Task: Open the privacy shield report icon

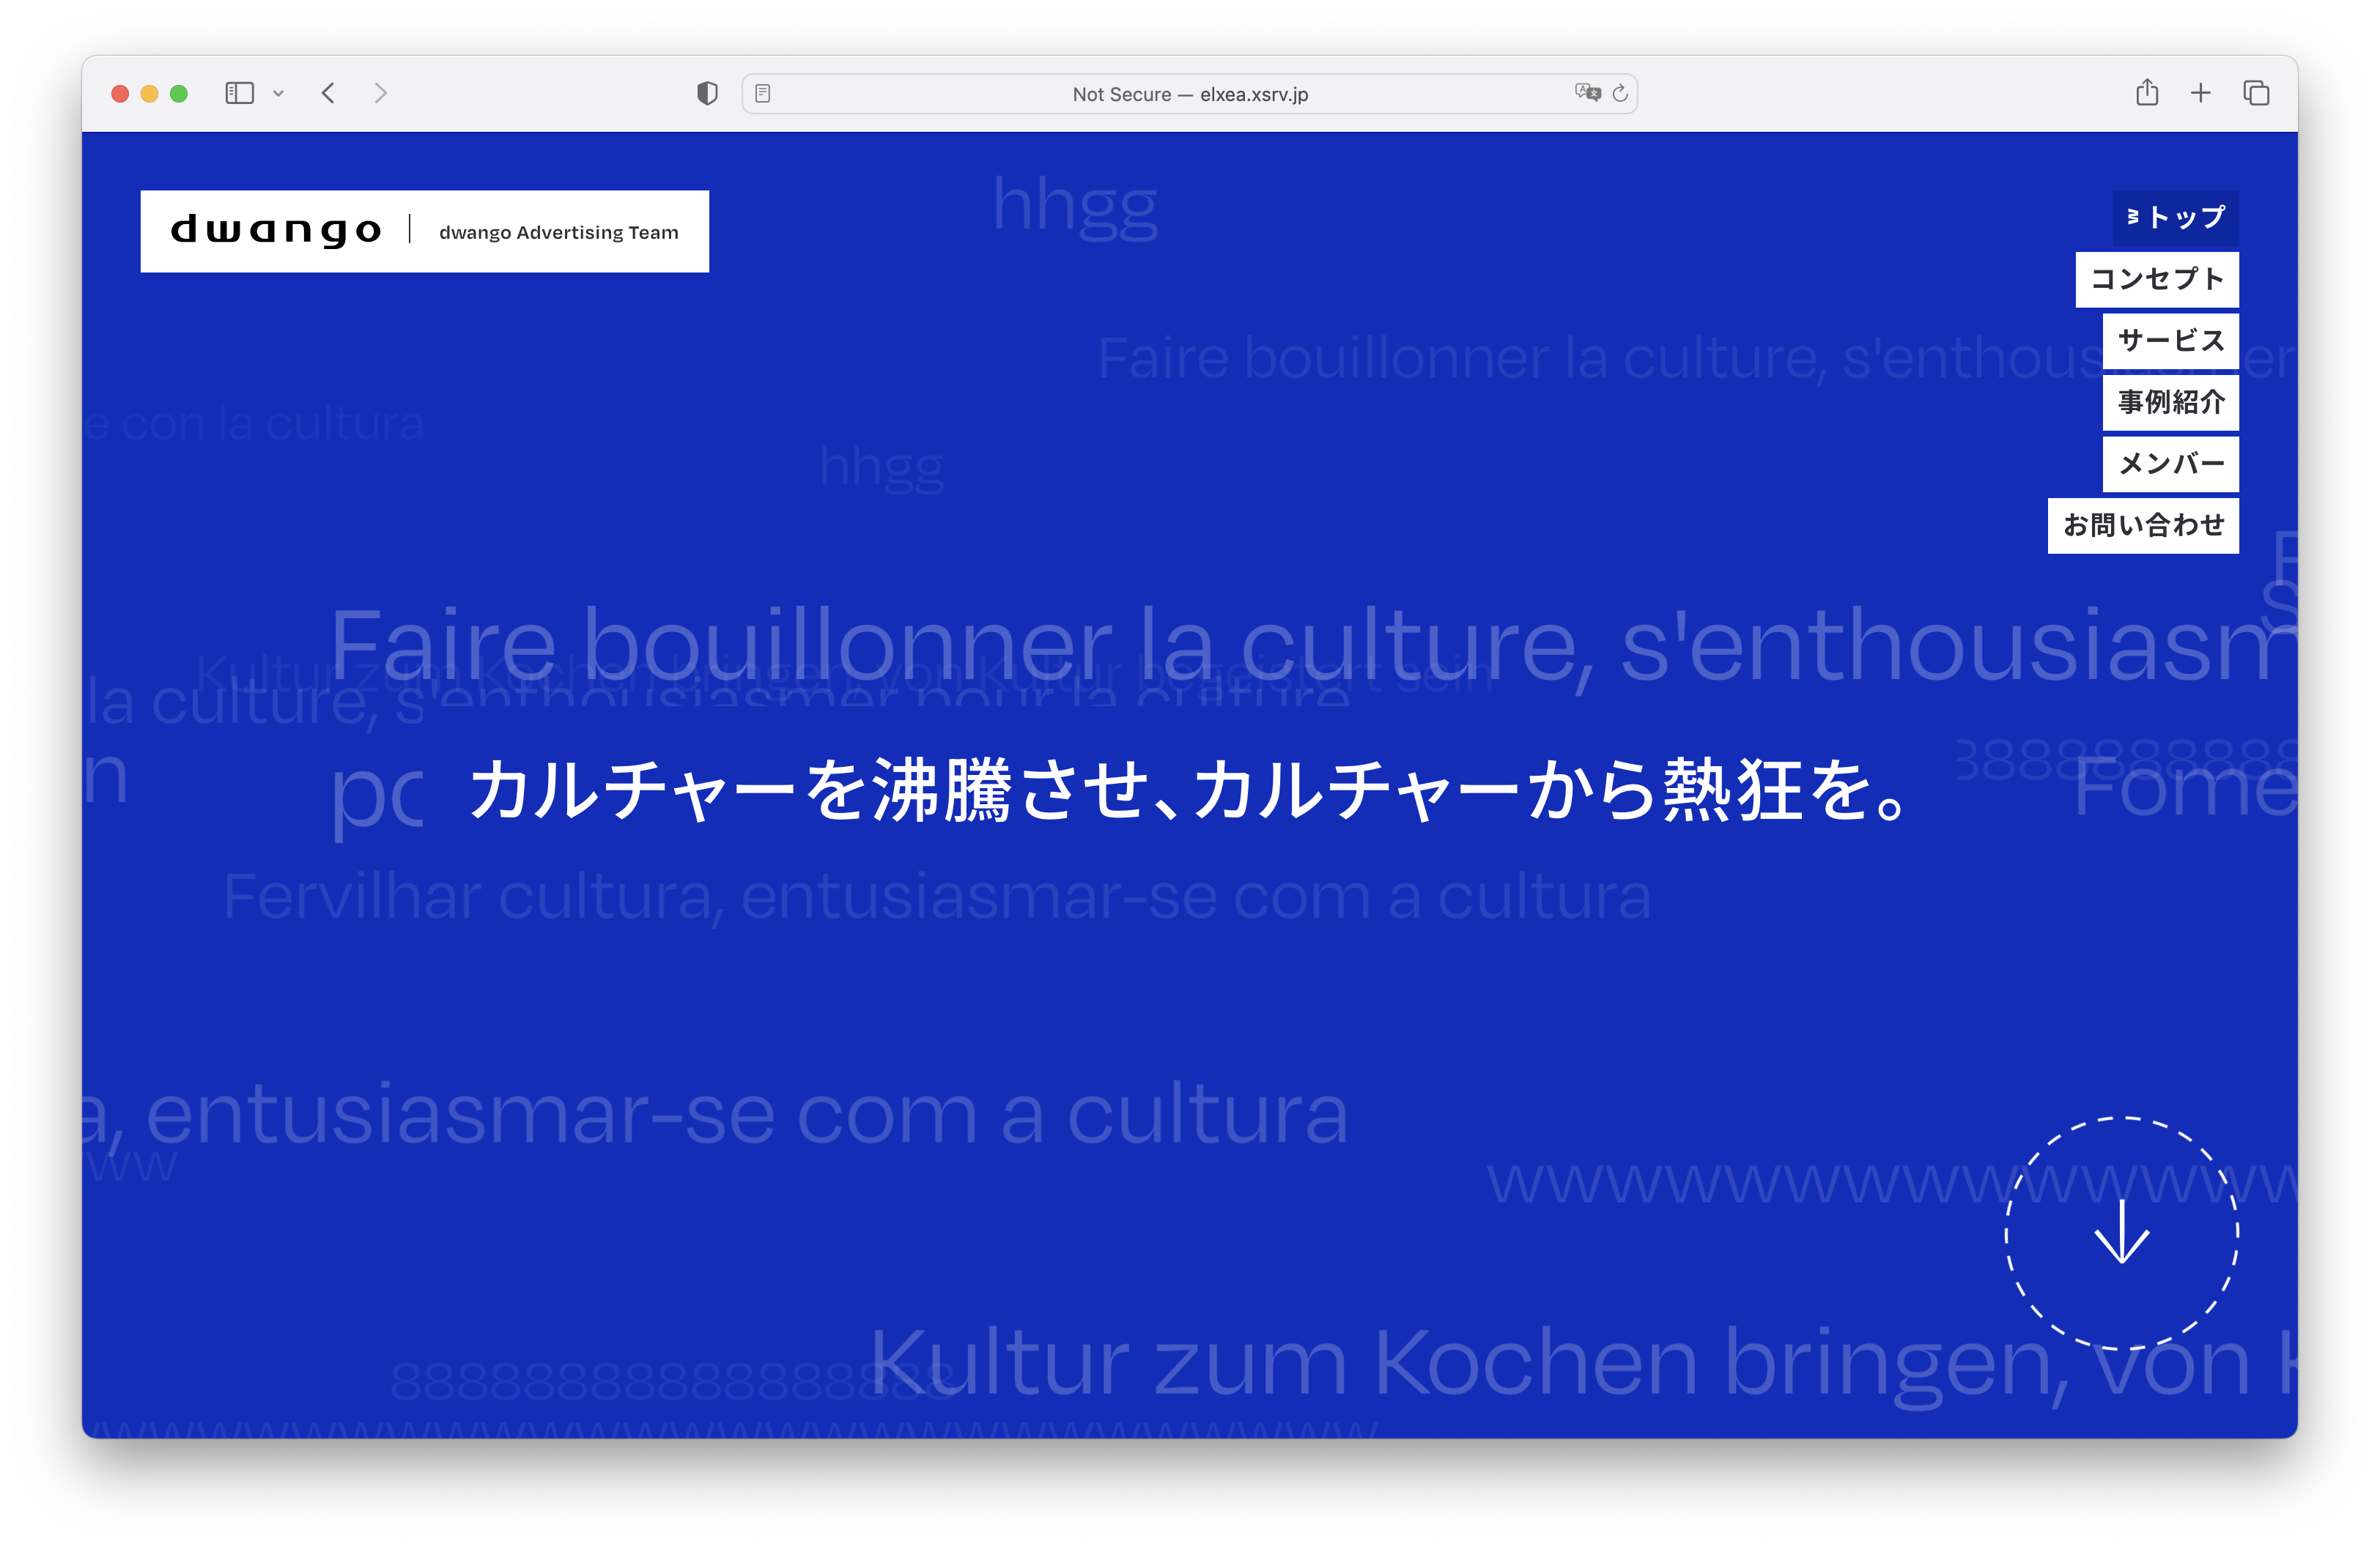Action: click(707, 94)
